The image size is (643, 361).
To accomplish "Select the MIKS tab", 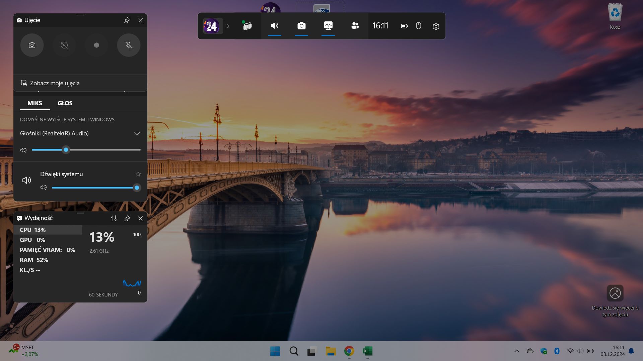I will (35, 103).
